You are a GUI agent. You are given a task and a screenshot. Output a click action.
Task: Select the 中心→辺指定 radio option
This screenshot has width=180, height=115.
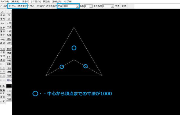[29, 6]
